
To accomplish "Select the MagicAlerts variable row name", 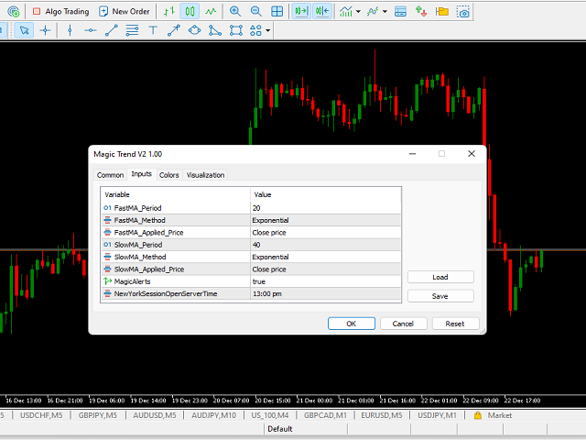I will [132, 281].
